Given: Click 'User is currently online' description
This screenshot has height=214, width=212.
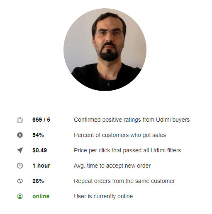Looking at the screenshot, I should point(103,197).
